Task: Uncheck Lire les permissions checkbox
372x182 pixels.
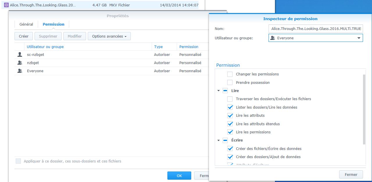Action: click(230, 132)
